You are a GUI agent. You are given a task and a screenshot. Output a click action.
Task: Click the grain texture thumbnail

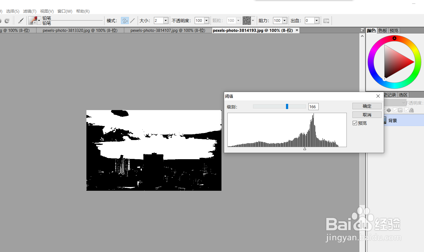[247, 21]
